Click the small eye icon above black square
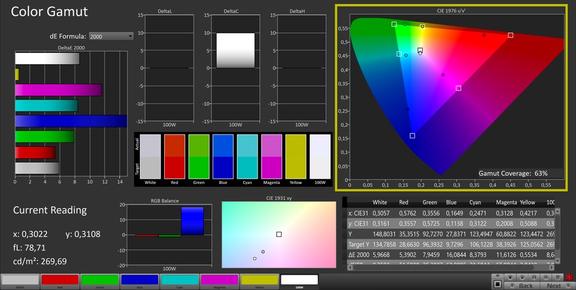 pyautogui.click(x=498, y=276)
